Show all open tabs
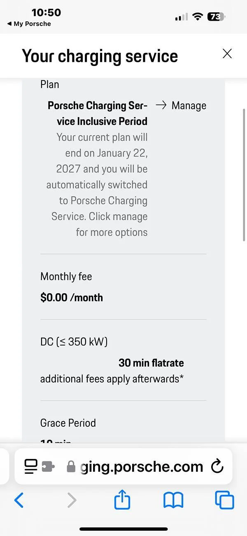 click(x=224, y=500)
